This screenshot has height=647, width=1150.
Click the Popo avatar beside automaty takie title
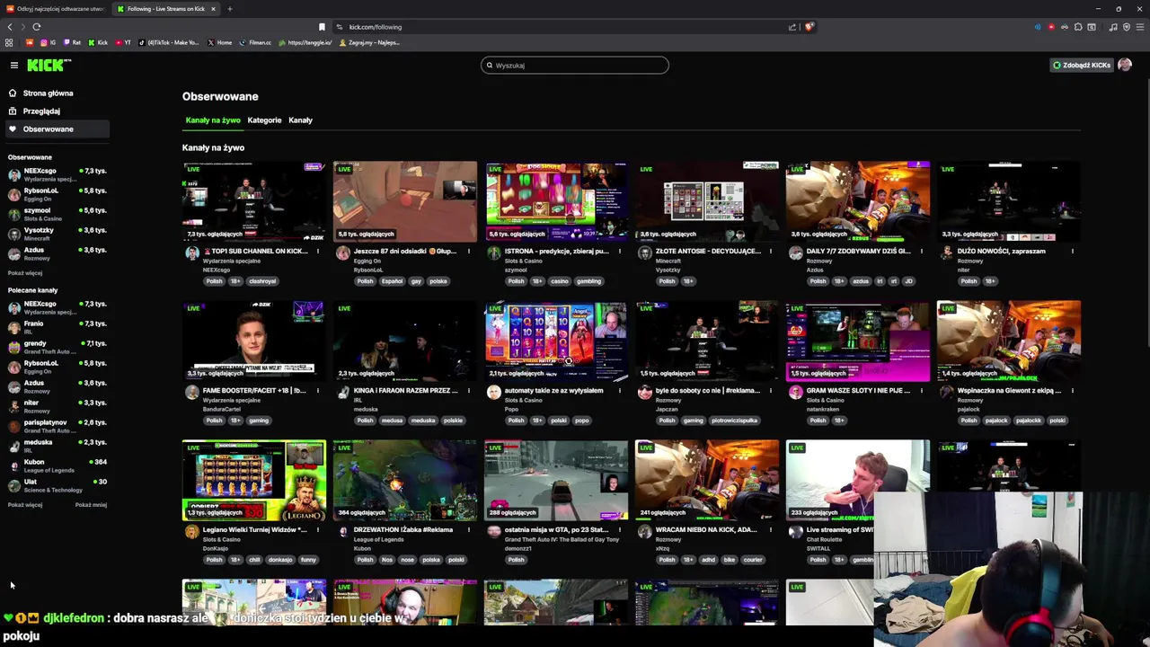click(x=494, y=393)
